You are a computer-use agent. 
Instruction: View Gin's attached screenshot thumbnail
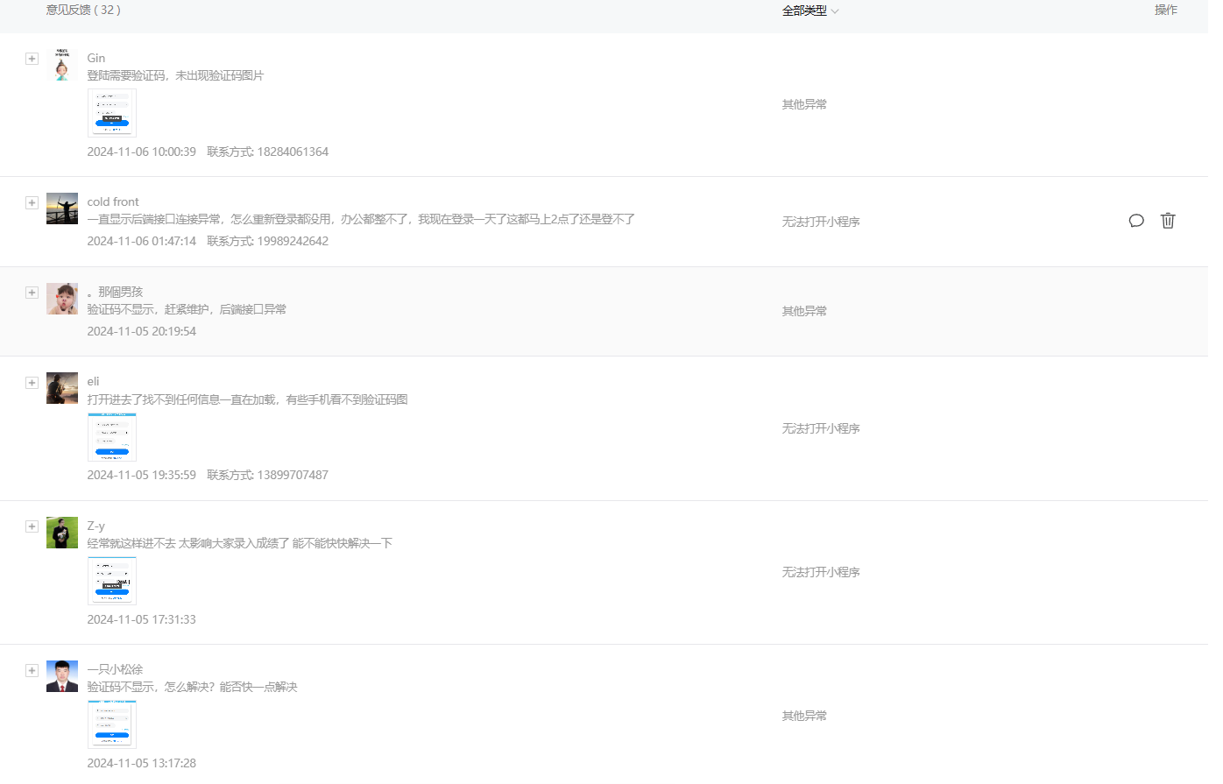(112, 113)
